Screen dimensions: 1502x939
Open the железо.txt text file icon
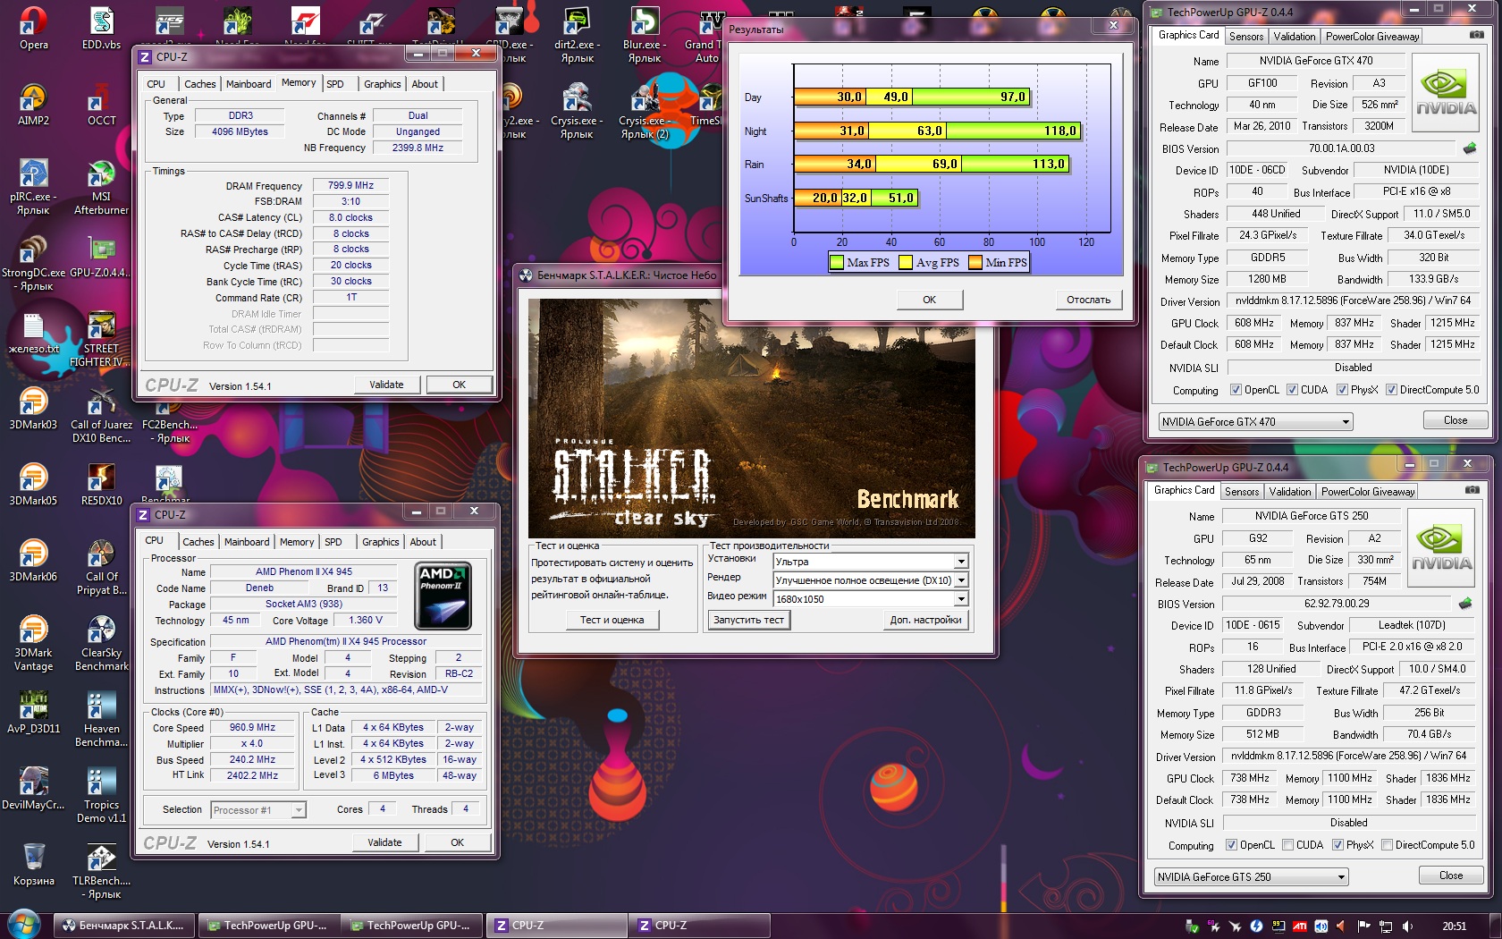[x=34, y=333]
